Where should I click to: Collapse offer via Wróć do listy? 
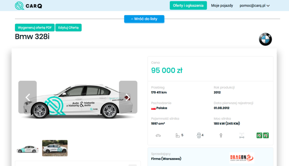pyautogui.click(x=144, y=19)
